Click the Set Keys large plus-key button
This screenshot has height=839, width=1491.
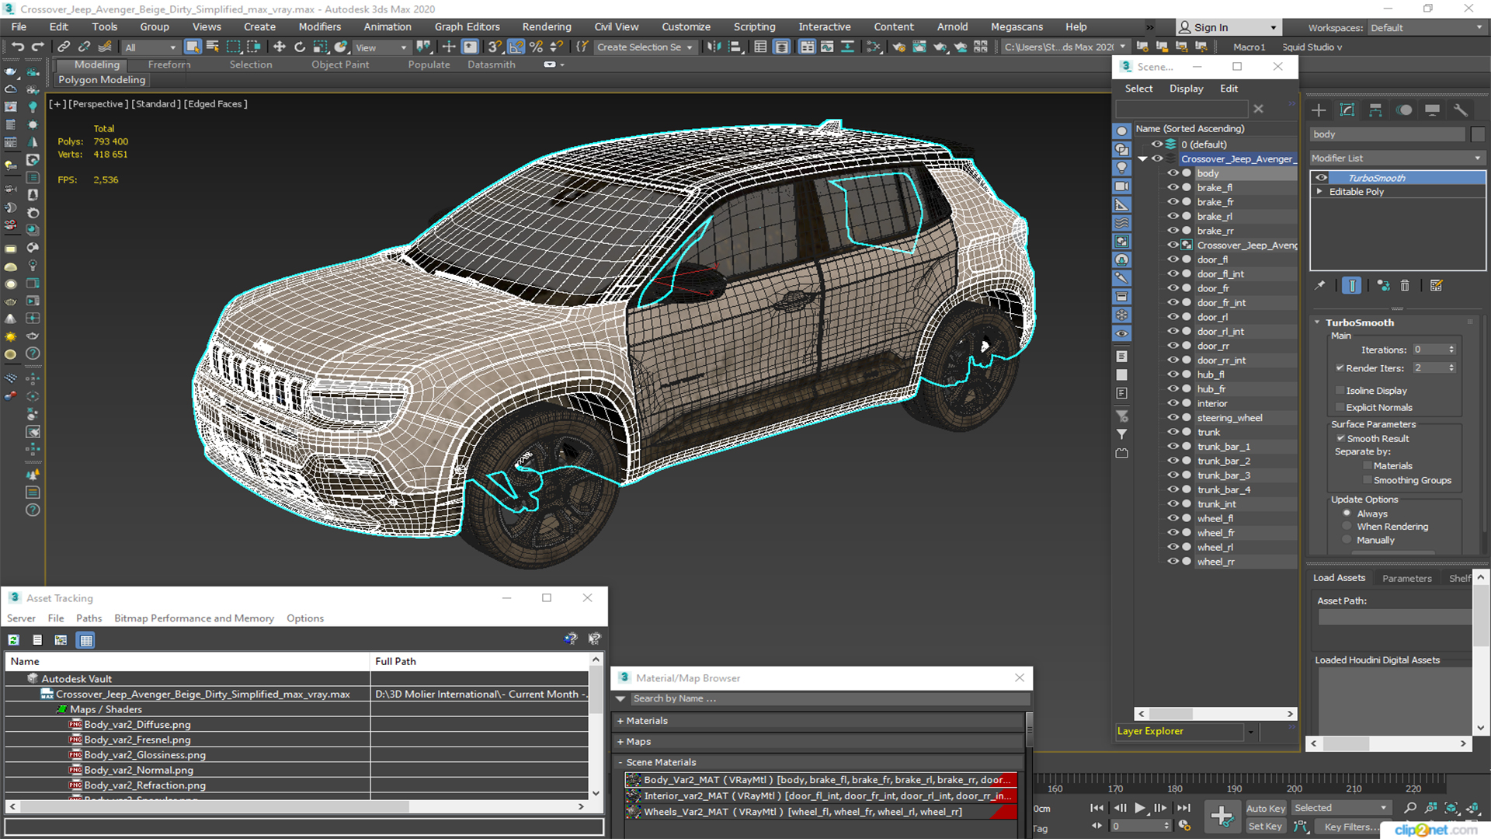[1222, 816]
